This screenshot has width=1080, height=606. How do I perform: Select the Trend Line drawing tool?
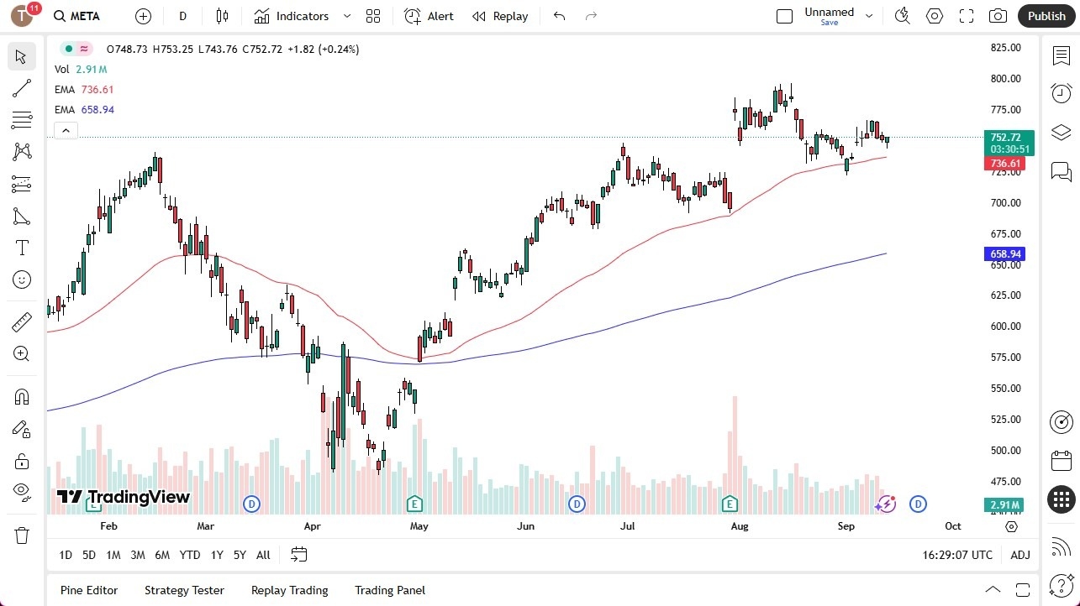21,88
